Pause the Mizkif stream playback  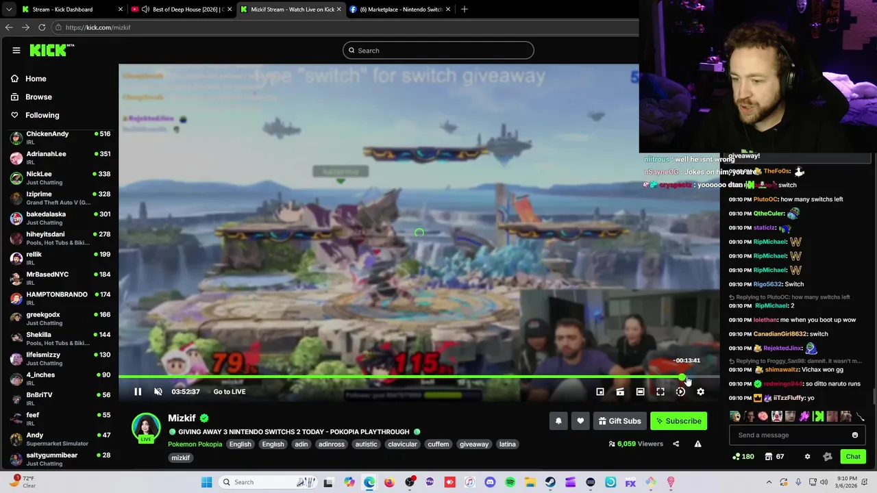[x=138, y=392]
